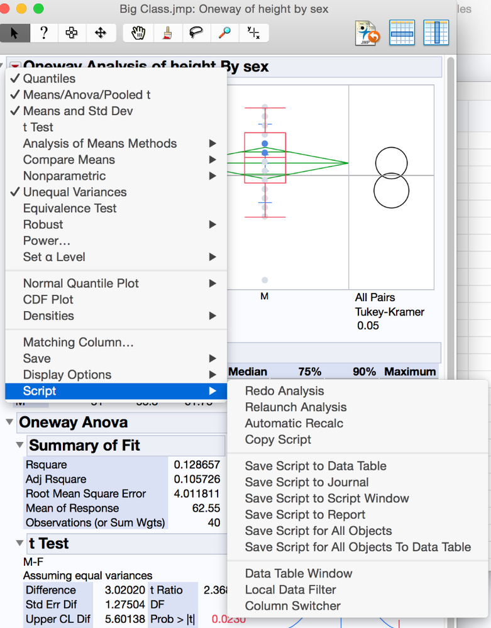
Task: Choose Redo Analysis
Action: point(358,391)
